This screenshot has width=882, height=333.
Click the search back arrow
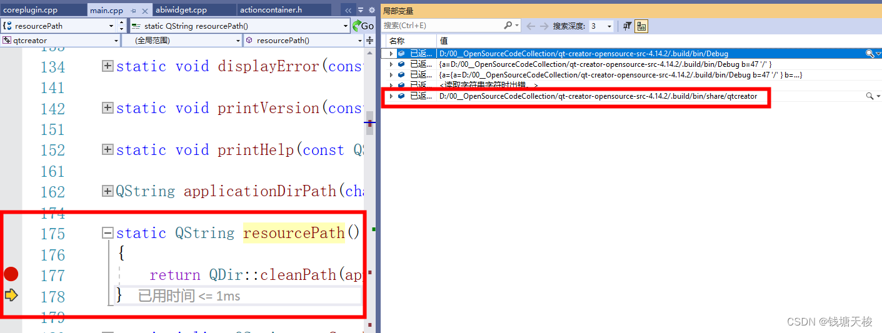coord(531,26)
